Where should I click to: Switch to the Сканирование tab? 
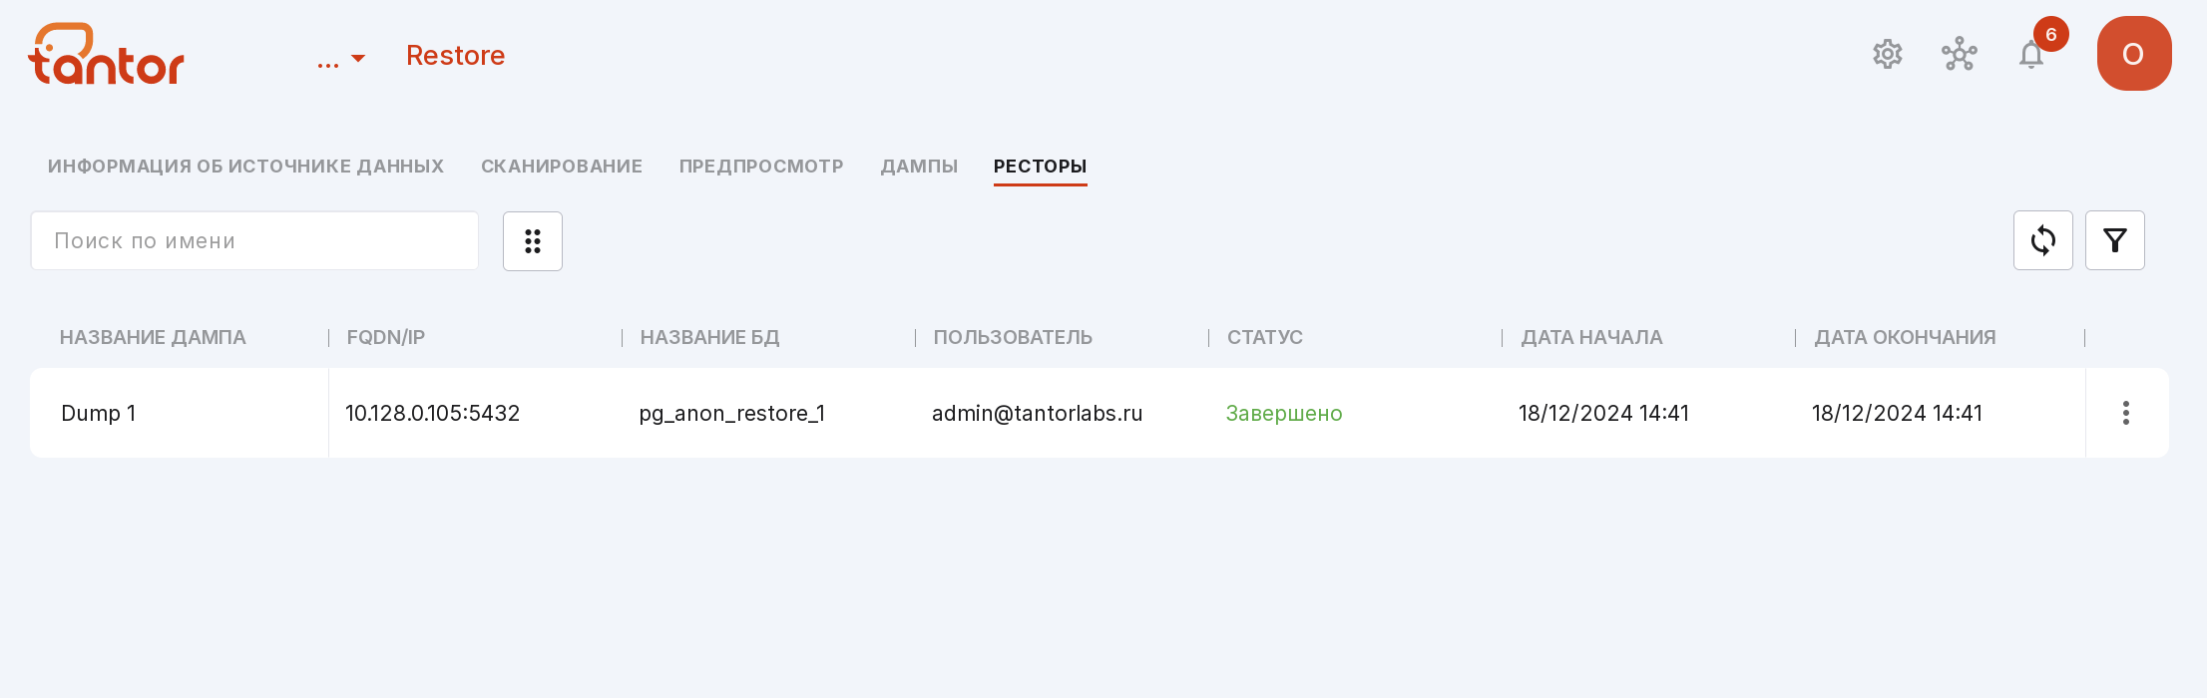pos(562,167)
